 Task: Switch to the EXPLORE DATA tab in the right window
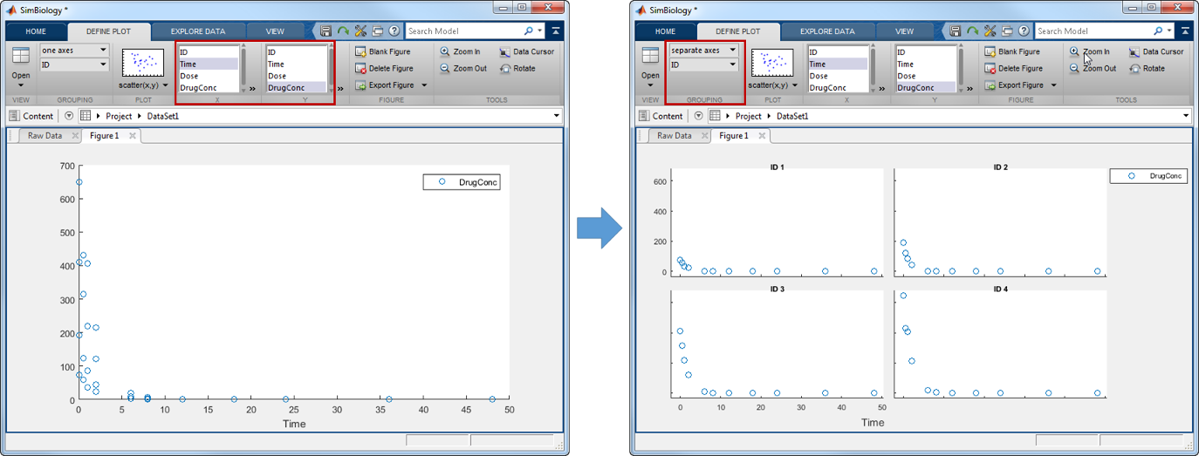click(827, 31)
